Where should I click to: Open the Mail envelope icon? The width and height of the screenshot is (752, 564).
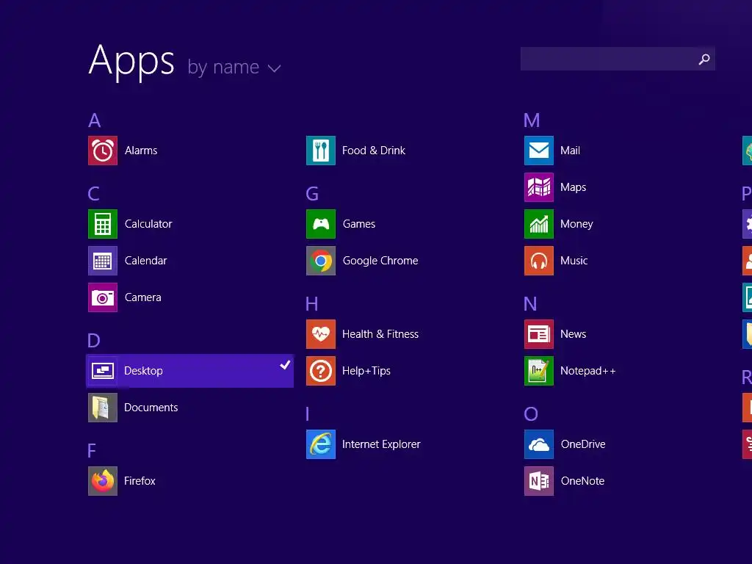click(539, 151)
